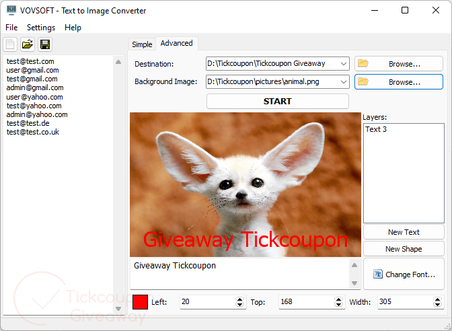This screenshot has height=331, width=452.
Task: Click up arrow of email list scrollbar
Action: tap(118, 62)
